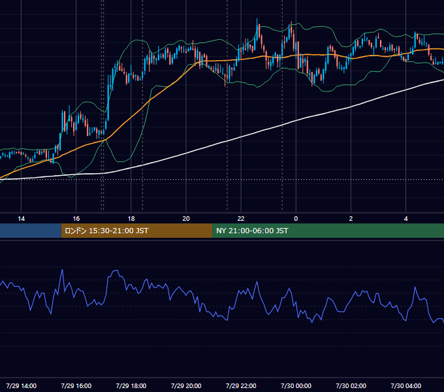Click the 7/29 14:00 date label

(22, 385)
